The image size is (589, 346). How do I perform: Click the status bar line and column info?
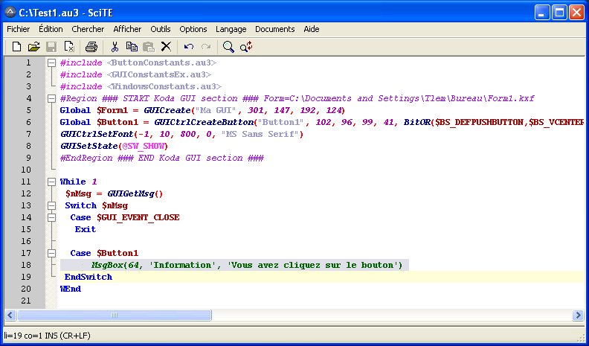point(47,335)
